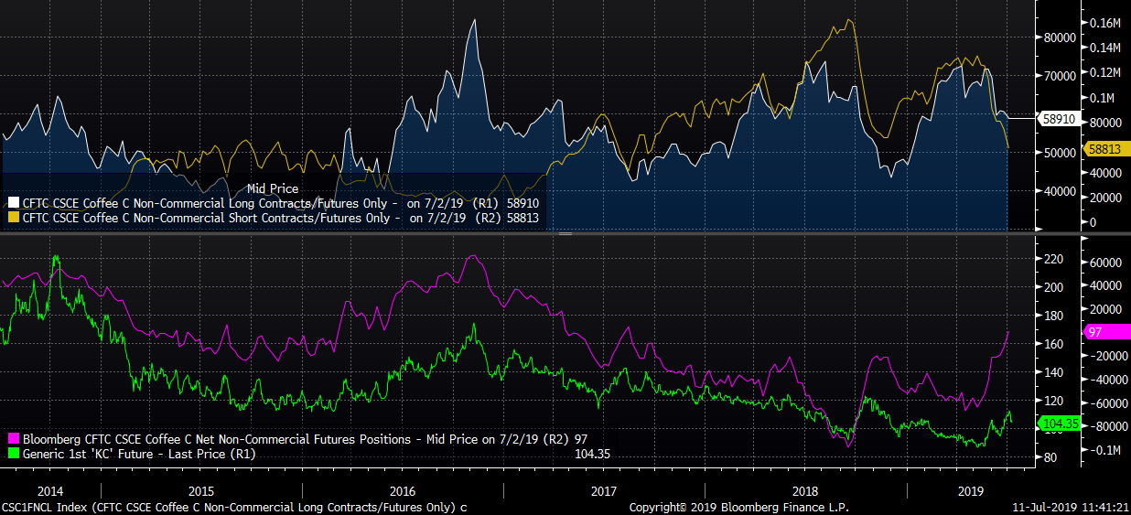Select the Non-Commercial Long Contracts legend entry text
1131x515 pixels.
[281, 203]
